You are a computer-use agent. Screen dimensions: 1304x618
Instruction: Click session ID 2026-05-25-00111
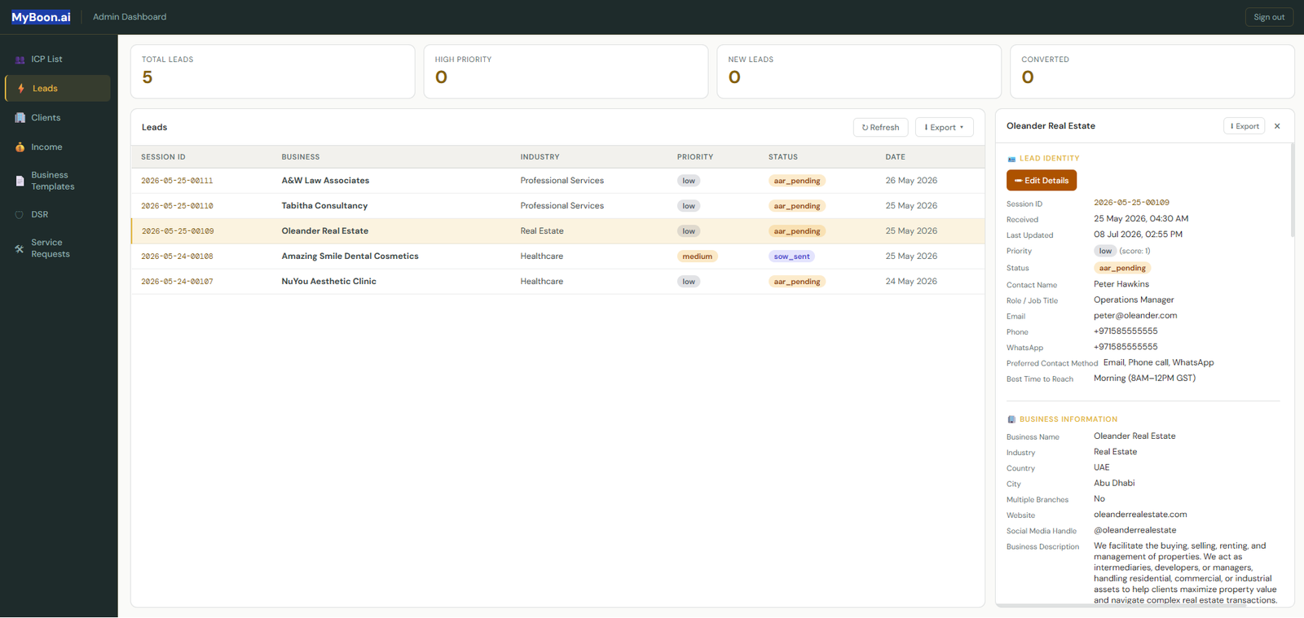click(x=177, y=181)
